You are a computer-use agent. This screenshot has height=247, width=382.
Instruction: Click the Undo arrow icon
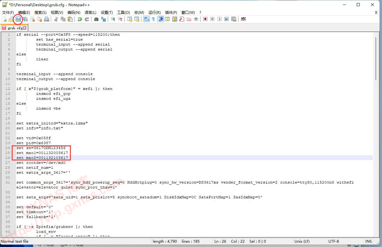click(x=80, y=19)
